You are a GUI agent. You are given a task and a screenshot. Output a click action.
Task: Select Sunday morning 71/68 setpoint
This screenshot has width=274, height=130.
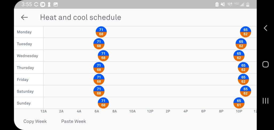(103, 103)
